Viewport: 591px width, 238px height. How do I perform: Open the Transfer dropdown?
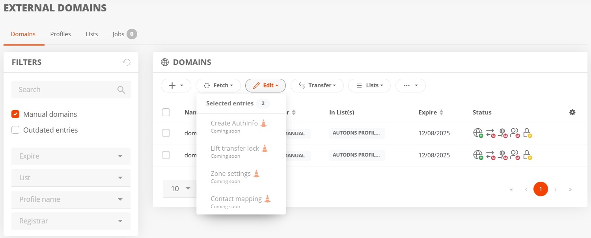point(317,85)
